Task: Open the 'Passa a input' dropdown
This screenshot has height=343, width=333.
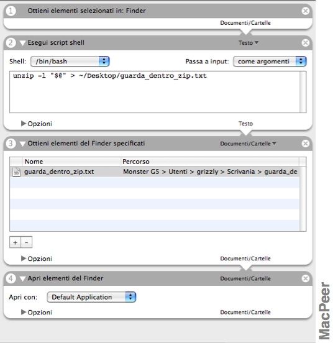Action: tap(270, 62)
